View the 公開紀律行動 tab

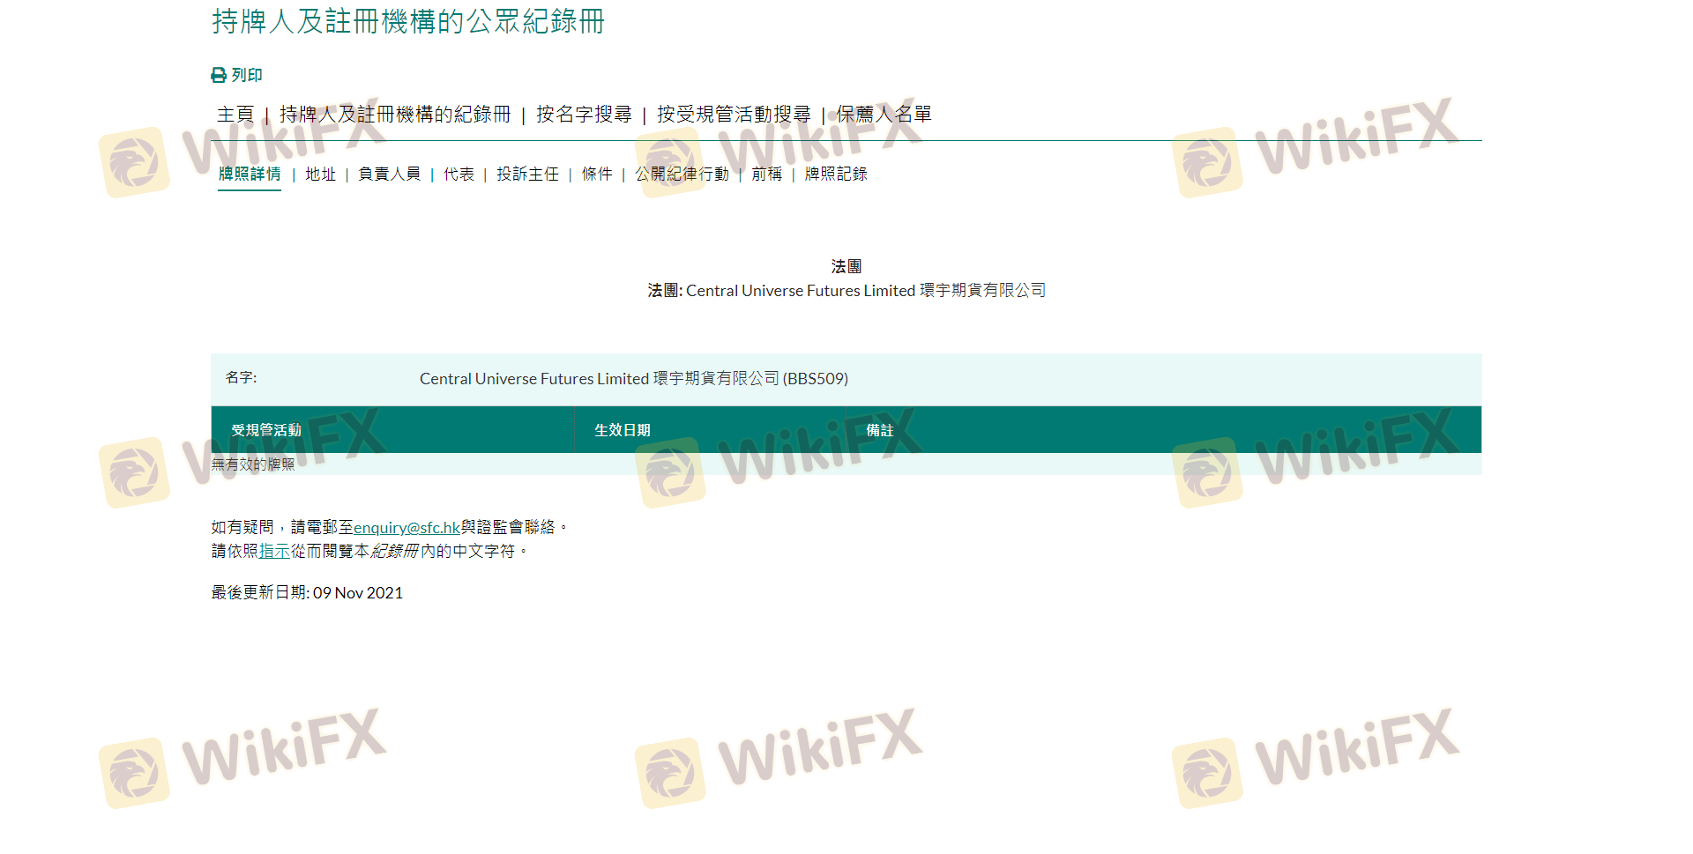[x=682, y=175]
